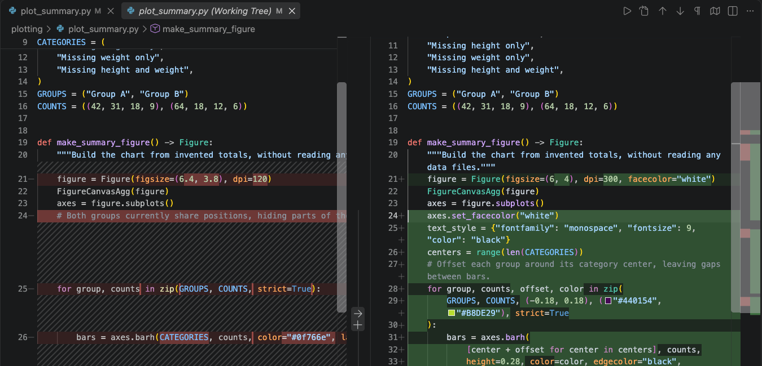Toggle collapse unchanged regions map icon

pos(715,11)
